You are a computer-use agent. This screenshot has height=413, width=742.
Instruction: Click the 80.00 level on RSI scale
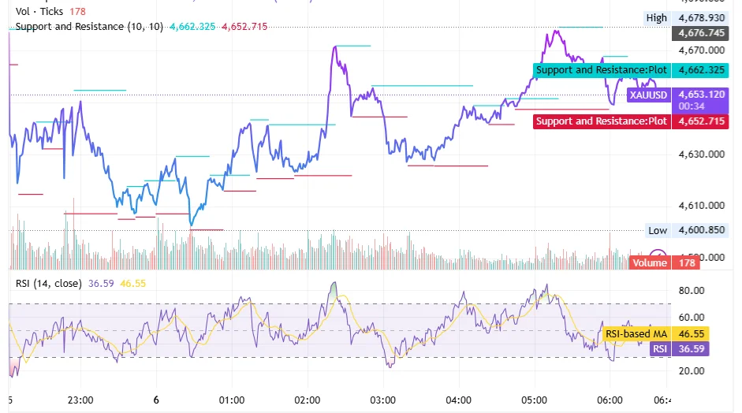(x=691, y=291)
